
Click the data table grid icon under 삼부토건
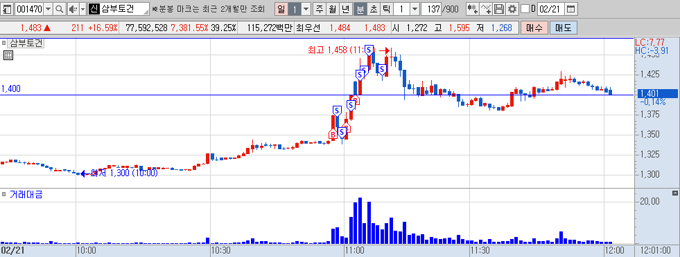click(x=8, y=55)
